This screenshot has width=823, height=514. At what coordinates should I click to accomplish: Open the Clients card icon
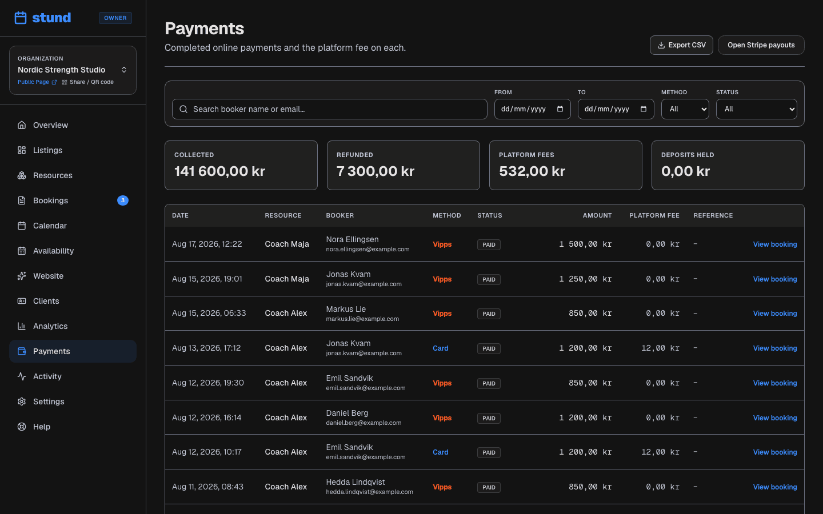click(22, 301)
